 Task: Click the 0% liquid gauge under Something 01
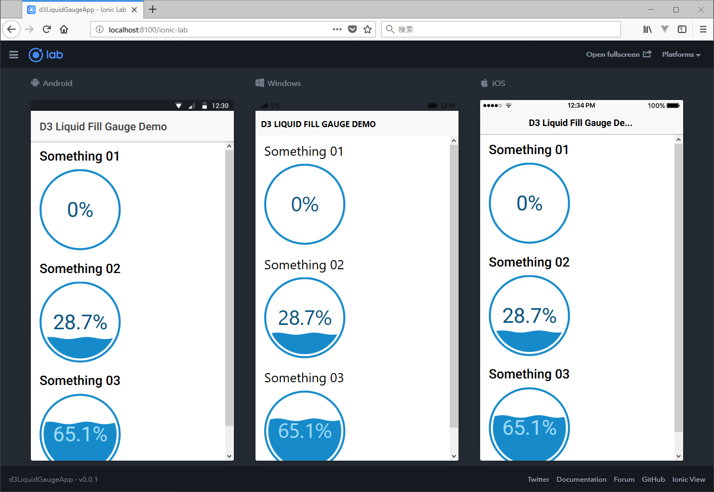point(80,209)
